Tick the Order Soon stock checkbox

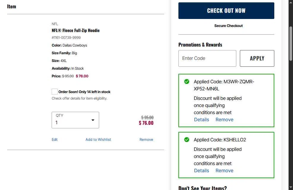[x=55, y=92]
